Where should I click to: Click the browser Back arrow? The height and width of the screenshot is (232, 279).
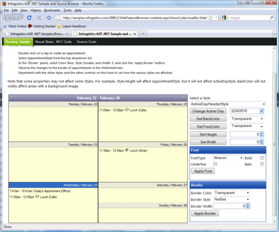(x=9, y=18)
